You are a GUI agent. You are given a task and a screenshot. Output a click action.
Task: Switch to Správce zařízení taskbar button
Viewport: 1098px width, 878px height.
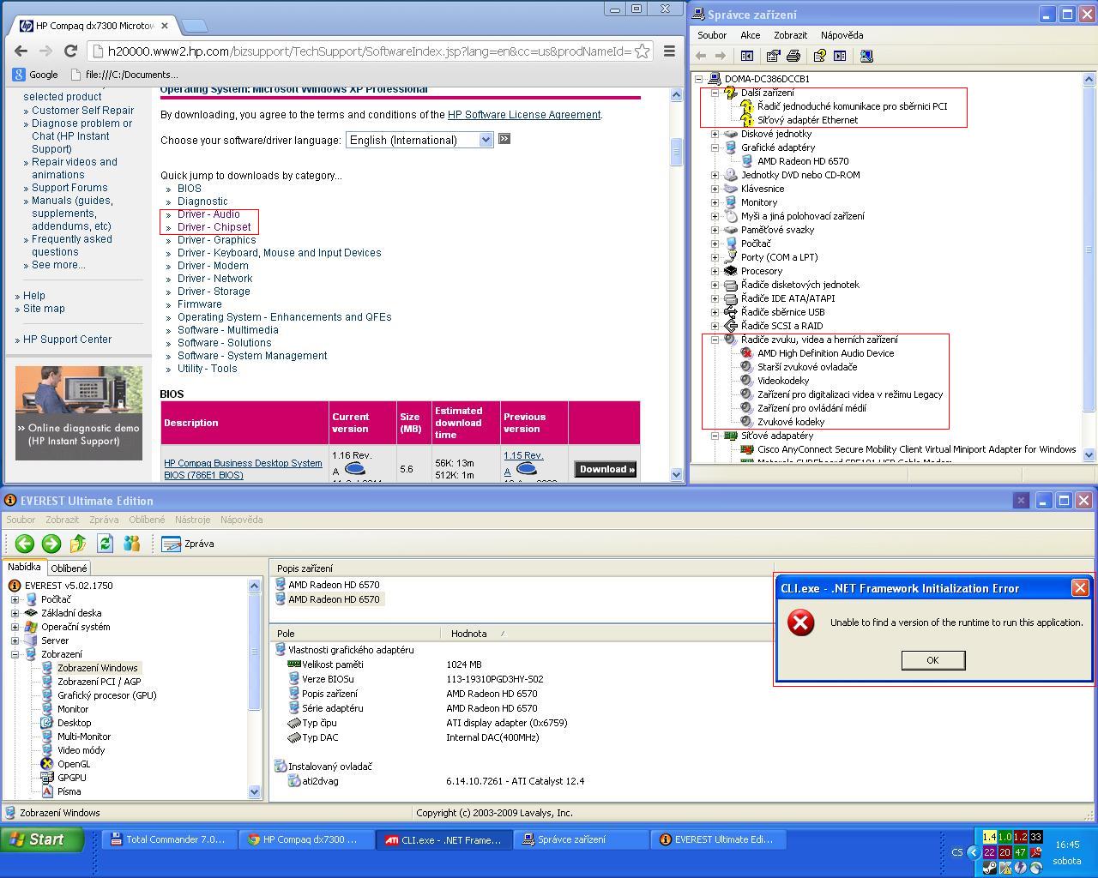pyautogui.click(x=581, y=839)
